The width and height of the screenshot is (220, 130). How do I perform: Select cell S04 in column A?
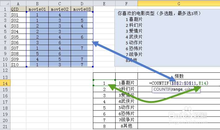pyautogui.click(x=18, y=31)
